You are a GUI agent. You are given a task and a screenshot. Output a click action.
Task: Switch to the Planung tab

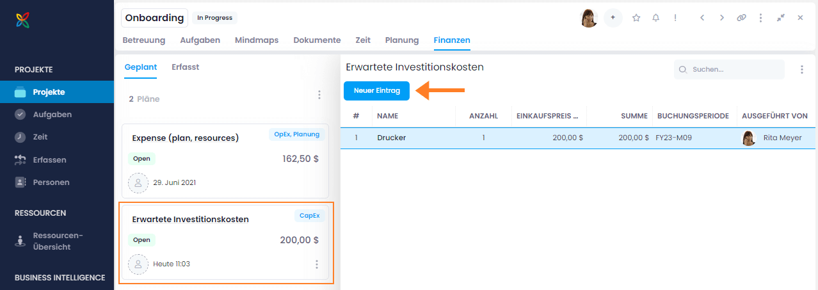(x=402, y=40)
